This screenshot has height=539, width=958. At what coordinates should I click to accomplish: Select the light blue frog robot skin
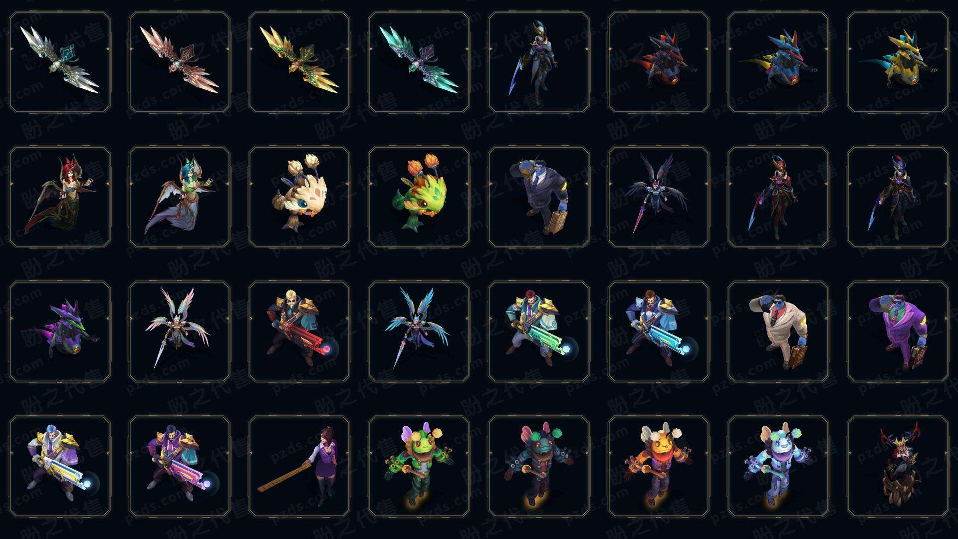coord(778,466)
